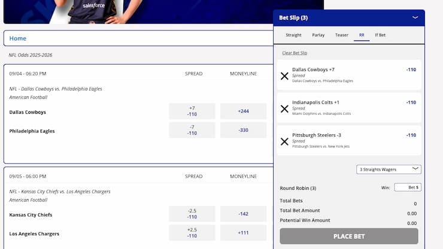Select the If Bet tab
The width and height of the screenshot is (443, 249).
click(380, 35)
